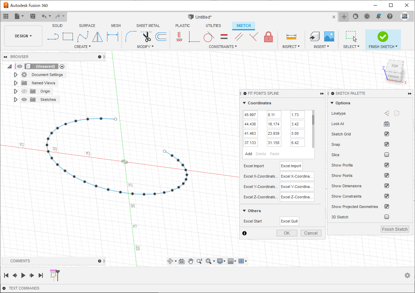This screenshot has width=415, height=293.
Task: Click the Excel Import button
Action: (x=291, y=166)
